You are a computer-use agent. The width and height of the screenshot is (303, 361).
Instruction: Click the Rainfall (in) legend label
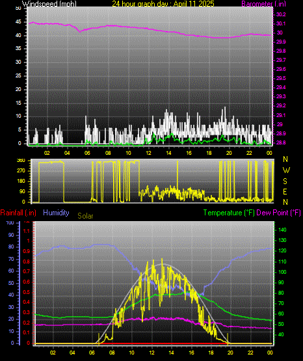(18, 213)
